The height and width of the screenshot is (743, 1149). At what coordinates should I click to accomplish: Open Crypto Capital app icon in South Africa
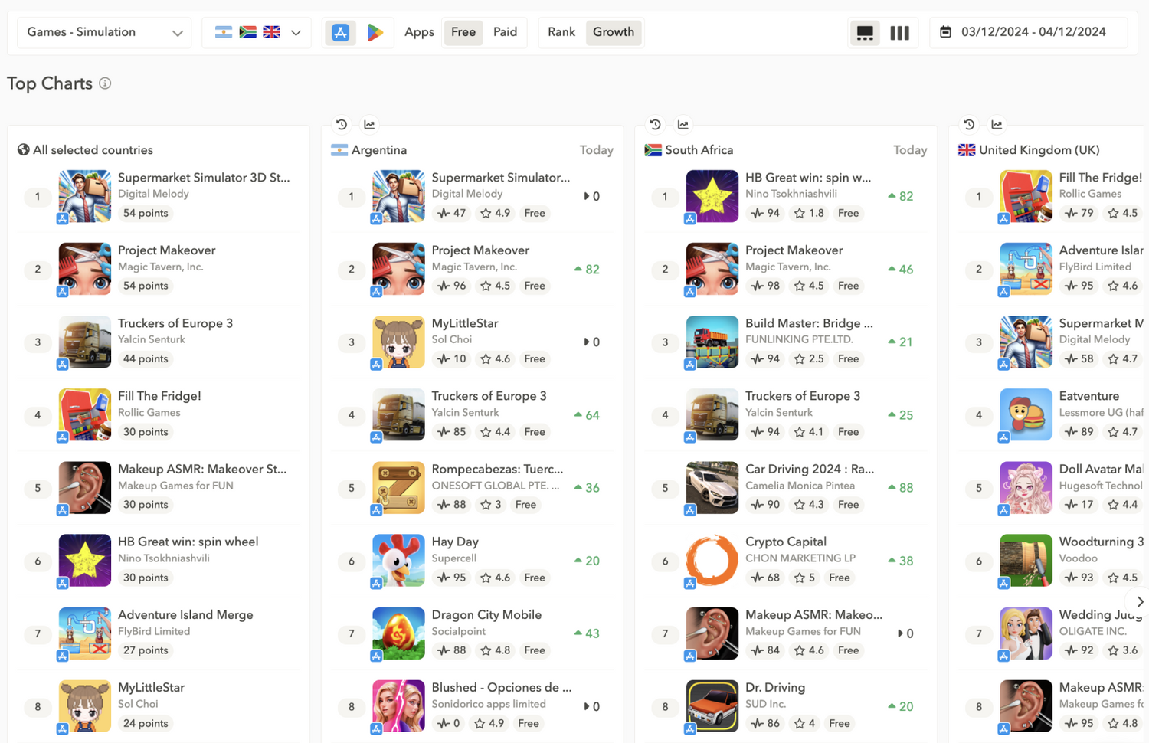coord(712,561)
